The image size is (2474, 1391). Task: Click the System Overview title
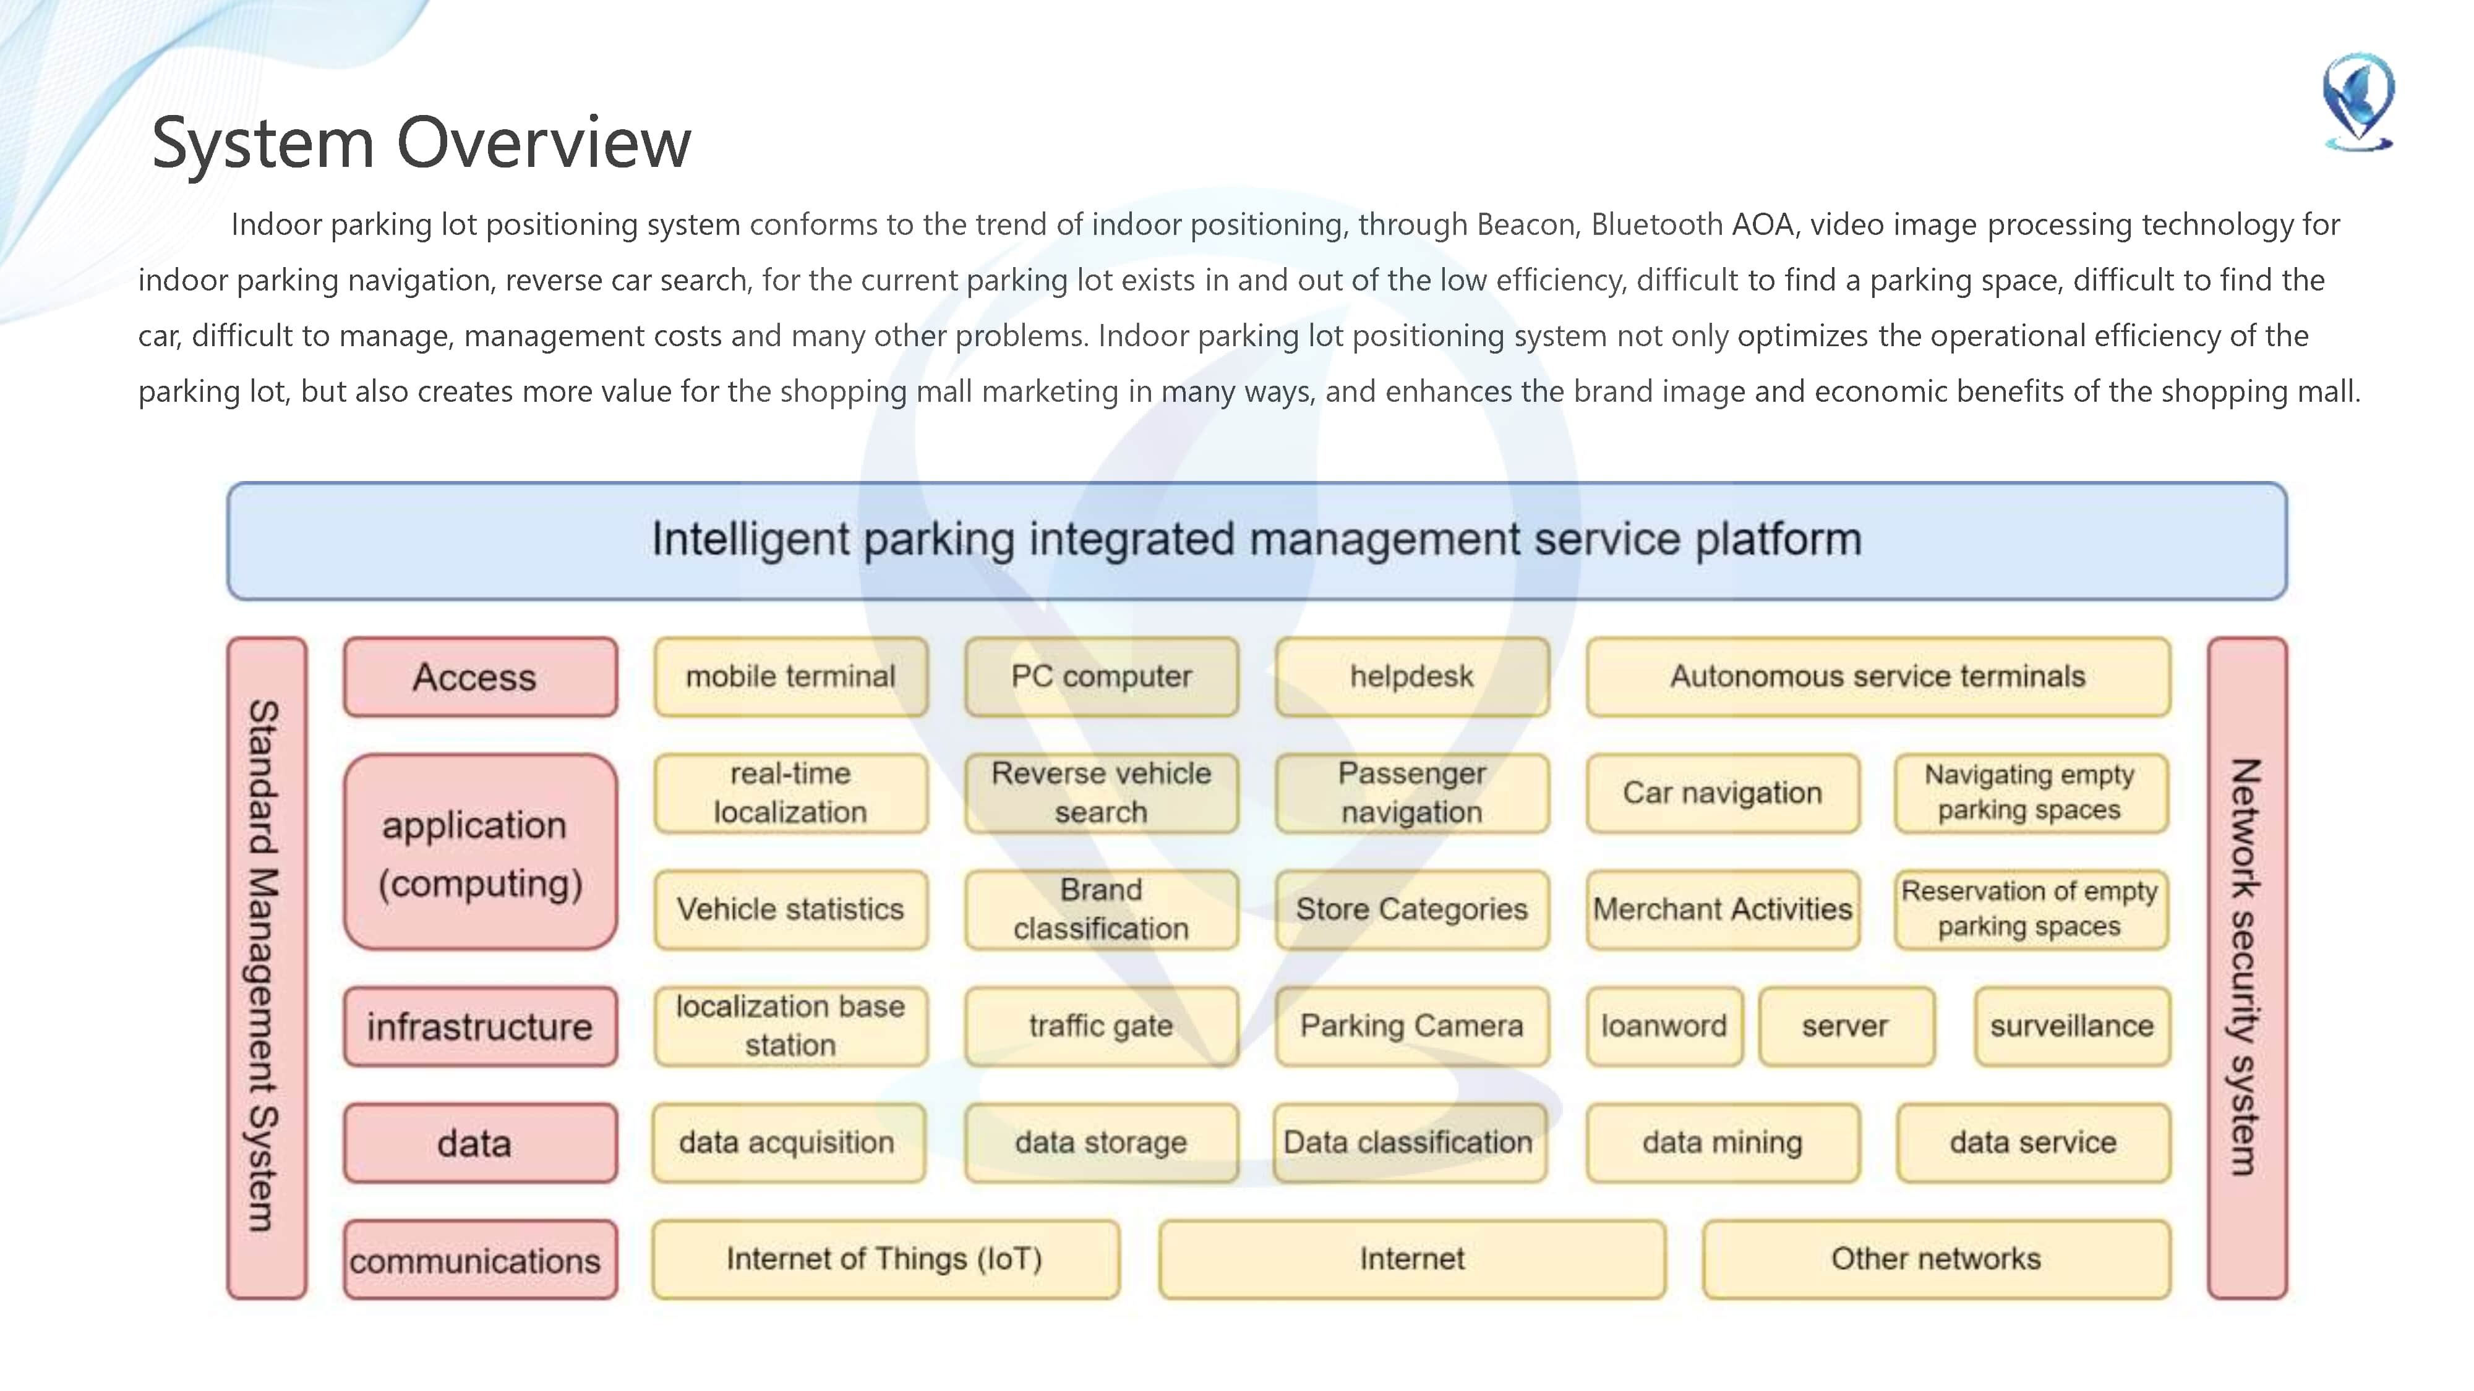pos(421,142)
